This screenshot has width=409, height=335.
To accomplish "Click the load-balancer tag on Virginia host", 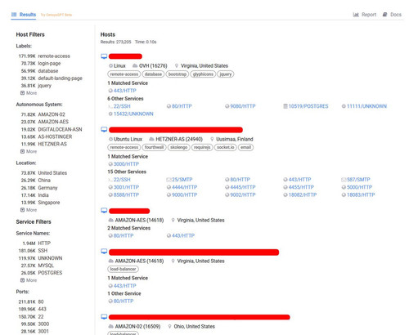I will pyautogui.click(x=123, y=269).
